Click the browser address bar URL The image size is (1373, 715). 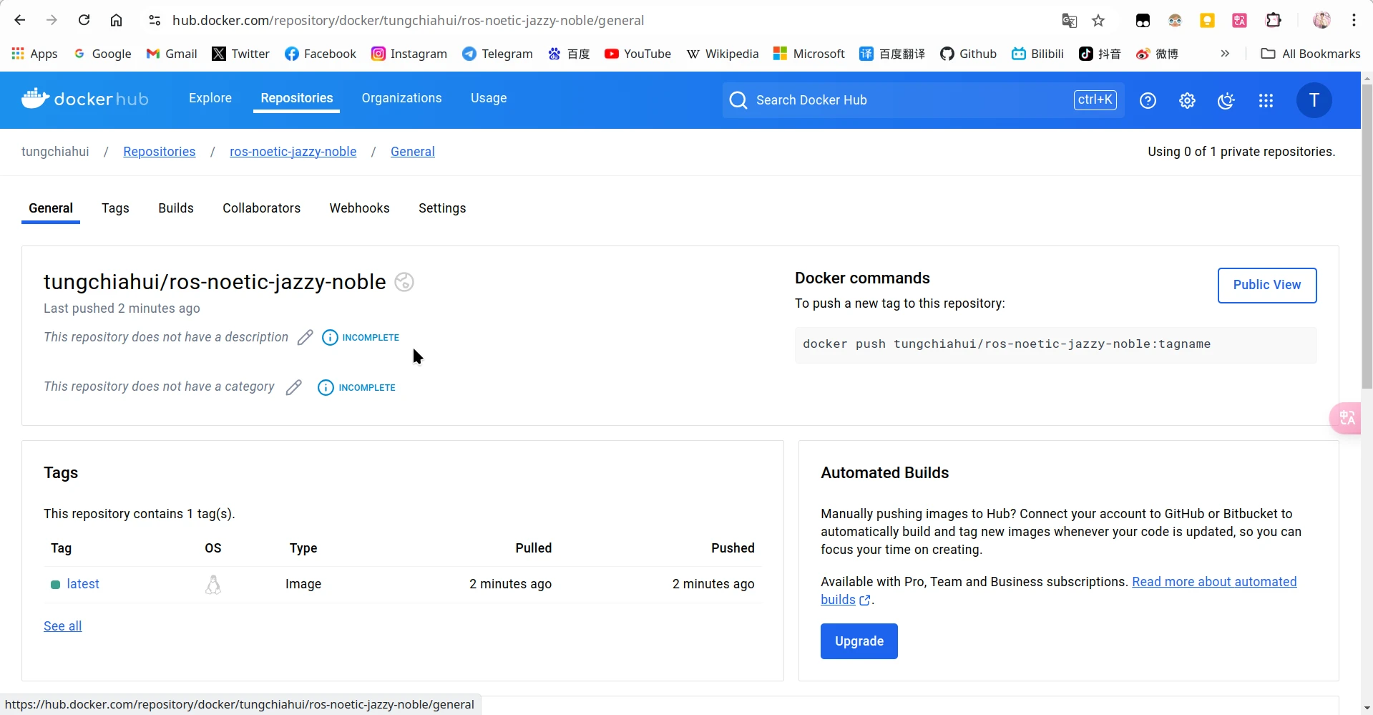pos(408,21)
